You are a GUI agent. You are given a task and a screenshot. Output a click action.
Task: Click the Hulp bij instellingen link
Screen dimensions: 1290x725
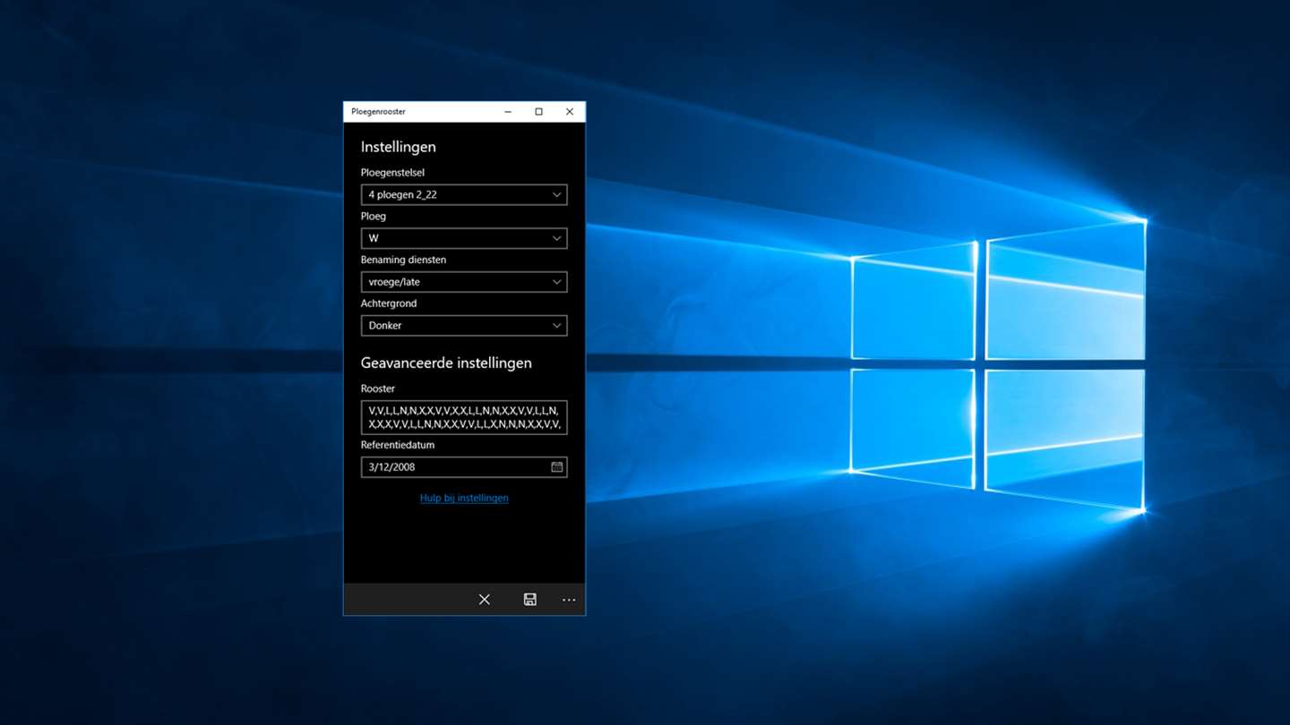[464, 498]
